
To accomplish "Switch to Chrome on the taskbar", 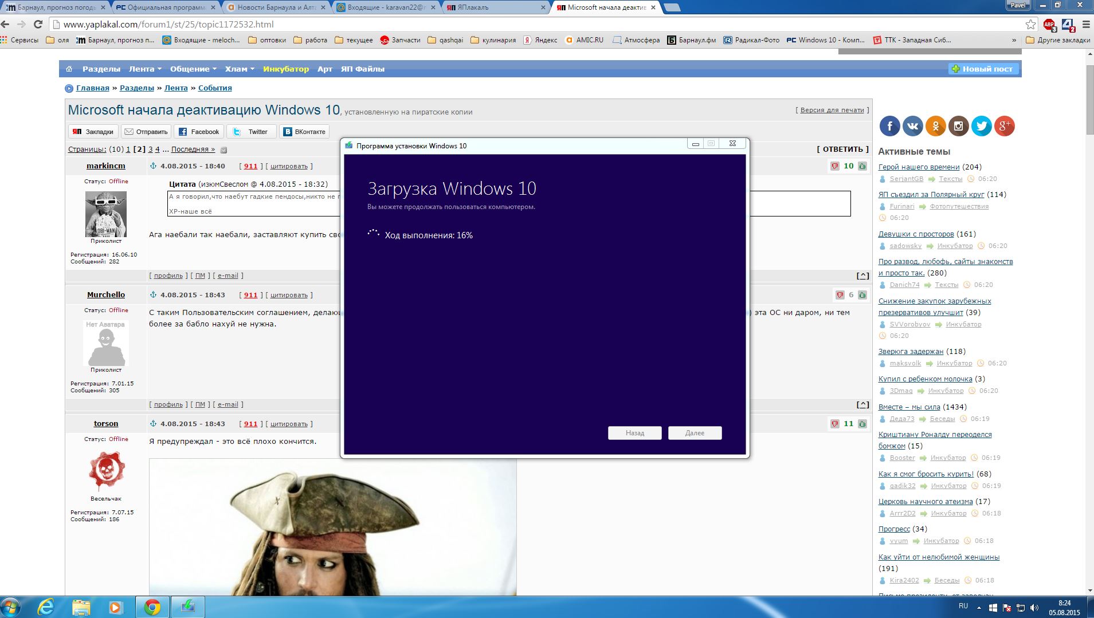I will pyautogui.click(x=152, y=607).
